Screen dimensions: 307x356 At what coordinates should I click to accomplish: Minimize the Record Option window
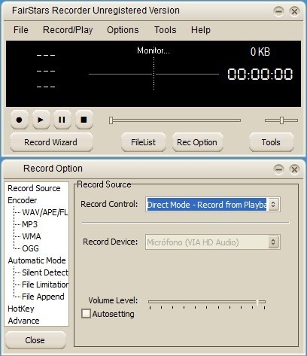tap(278, 169)
